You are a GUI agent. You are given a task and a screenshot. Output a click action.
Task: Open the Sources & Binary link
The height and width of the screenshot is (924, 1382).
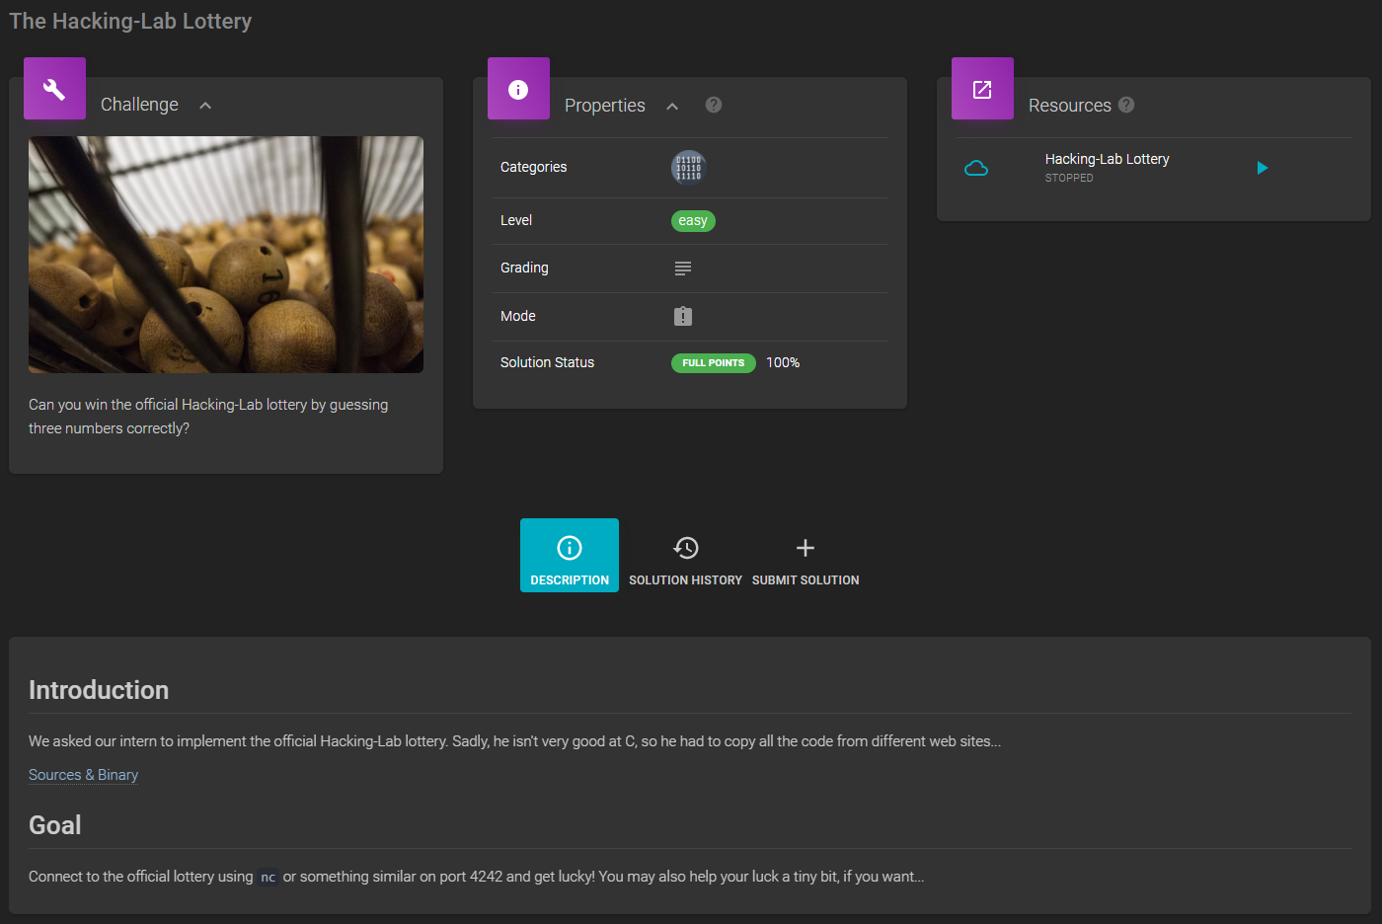[83, 775]
